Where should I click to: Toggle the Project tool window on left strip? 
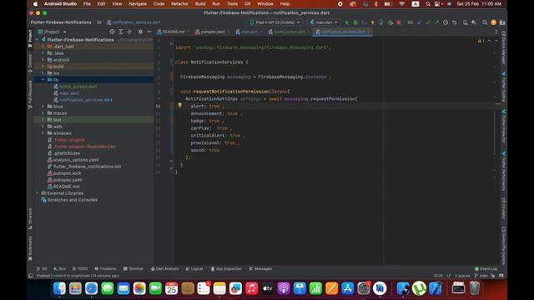[30, 38]
